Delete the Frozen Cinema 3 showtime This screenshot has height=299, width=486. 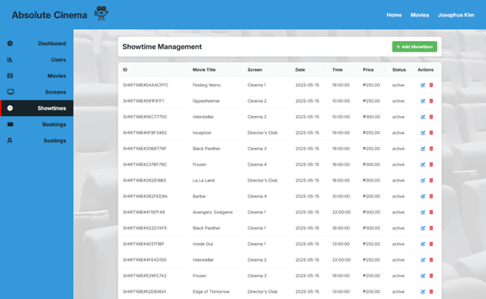[431, 276]
